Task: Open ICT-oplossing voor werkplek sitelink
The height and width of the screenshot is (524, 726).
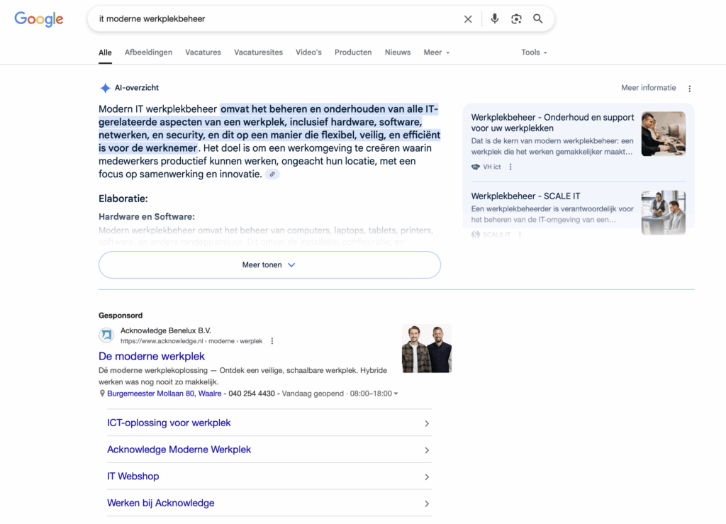Action: 169,423
